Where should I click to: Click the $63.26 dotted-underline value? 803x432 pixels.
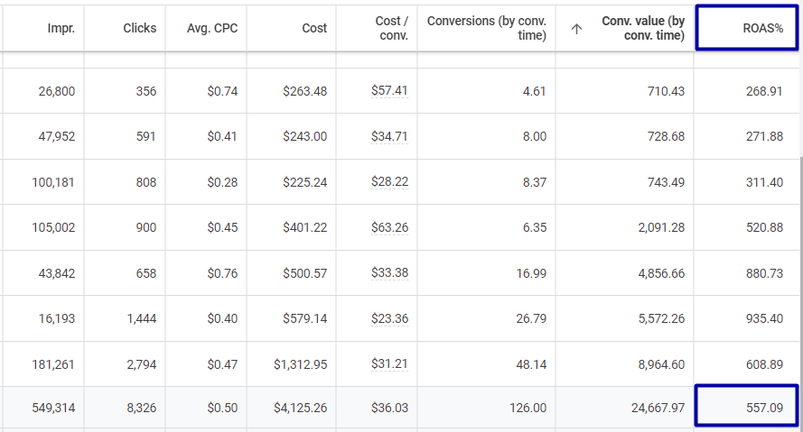click(x=389, y=227)
